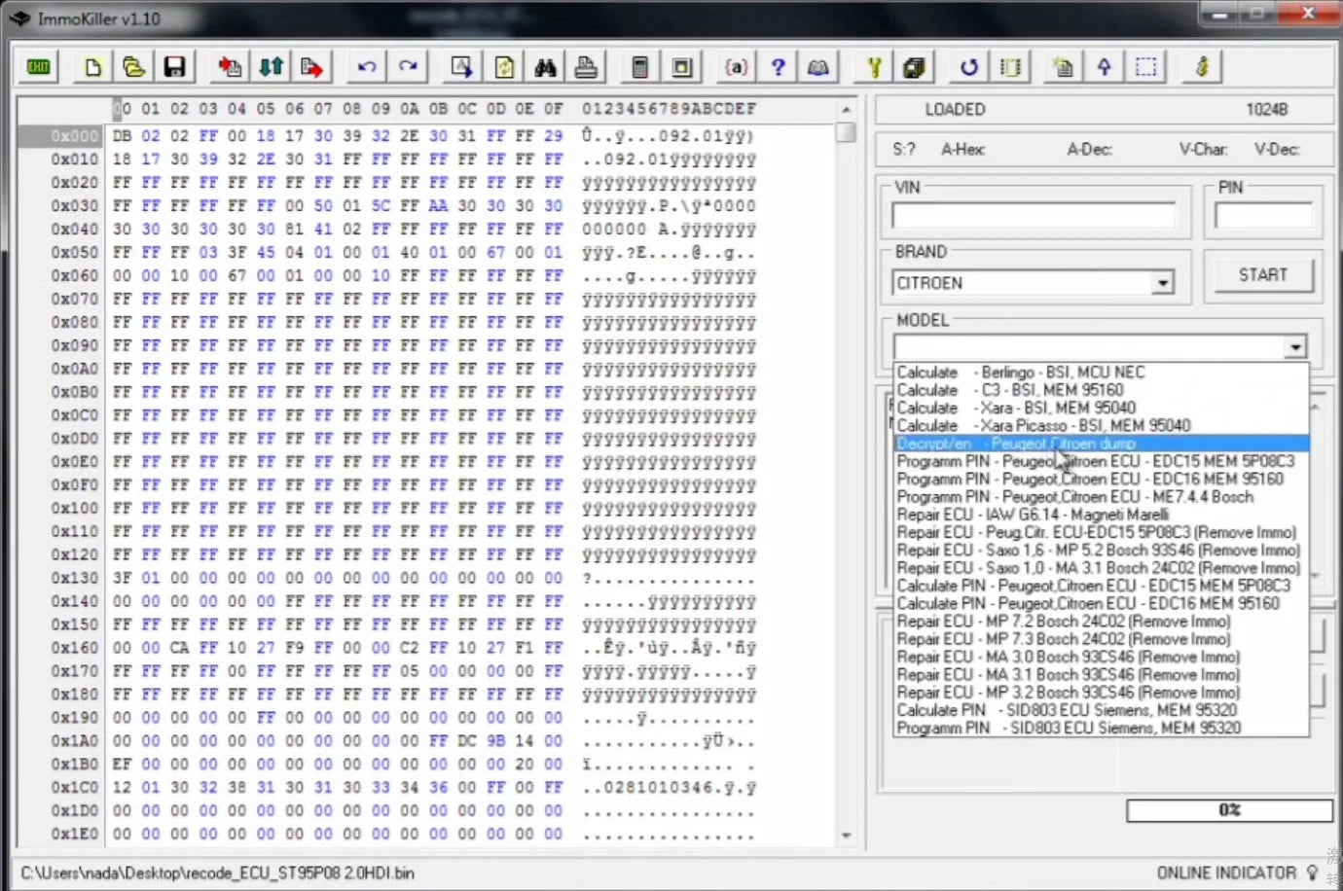Open help with the question mark icon

pos(778,66)
